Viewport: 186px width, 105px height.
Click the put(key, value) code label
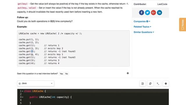[x=27, y=8]
